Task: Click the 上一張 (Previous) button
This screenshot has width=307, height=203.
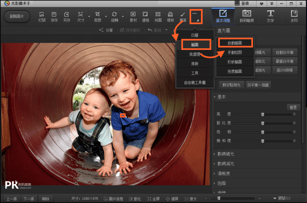Action: point(11,199)
